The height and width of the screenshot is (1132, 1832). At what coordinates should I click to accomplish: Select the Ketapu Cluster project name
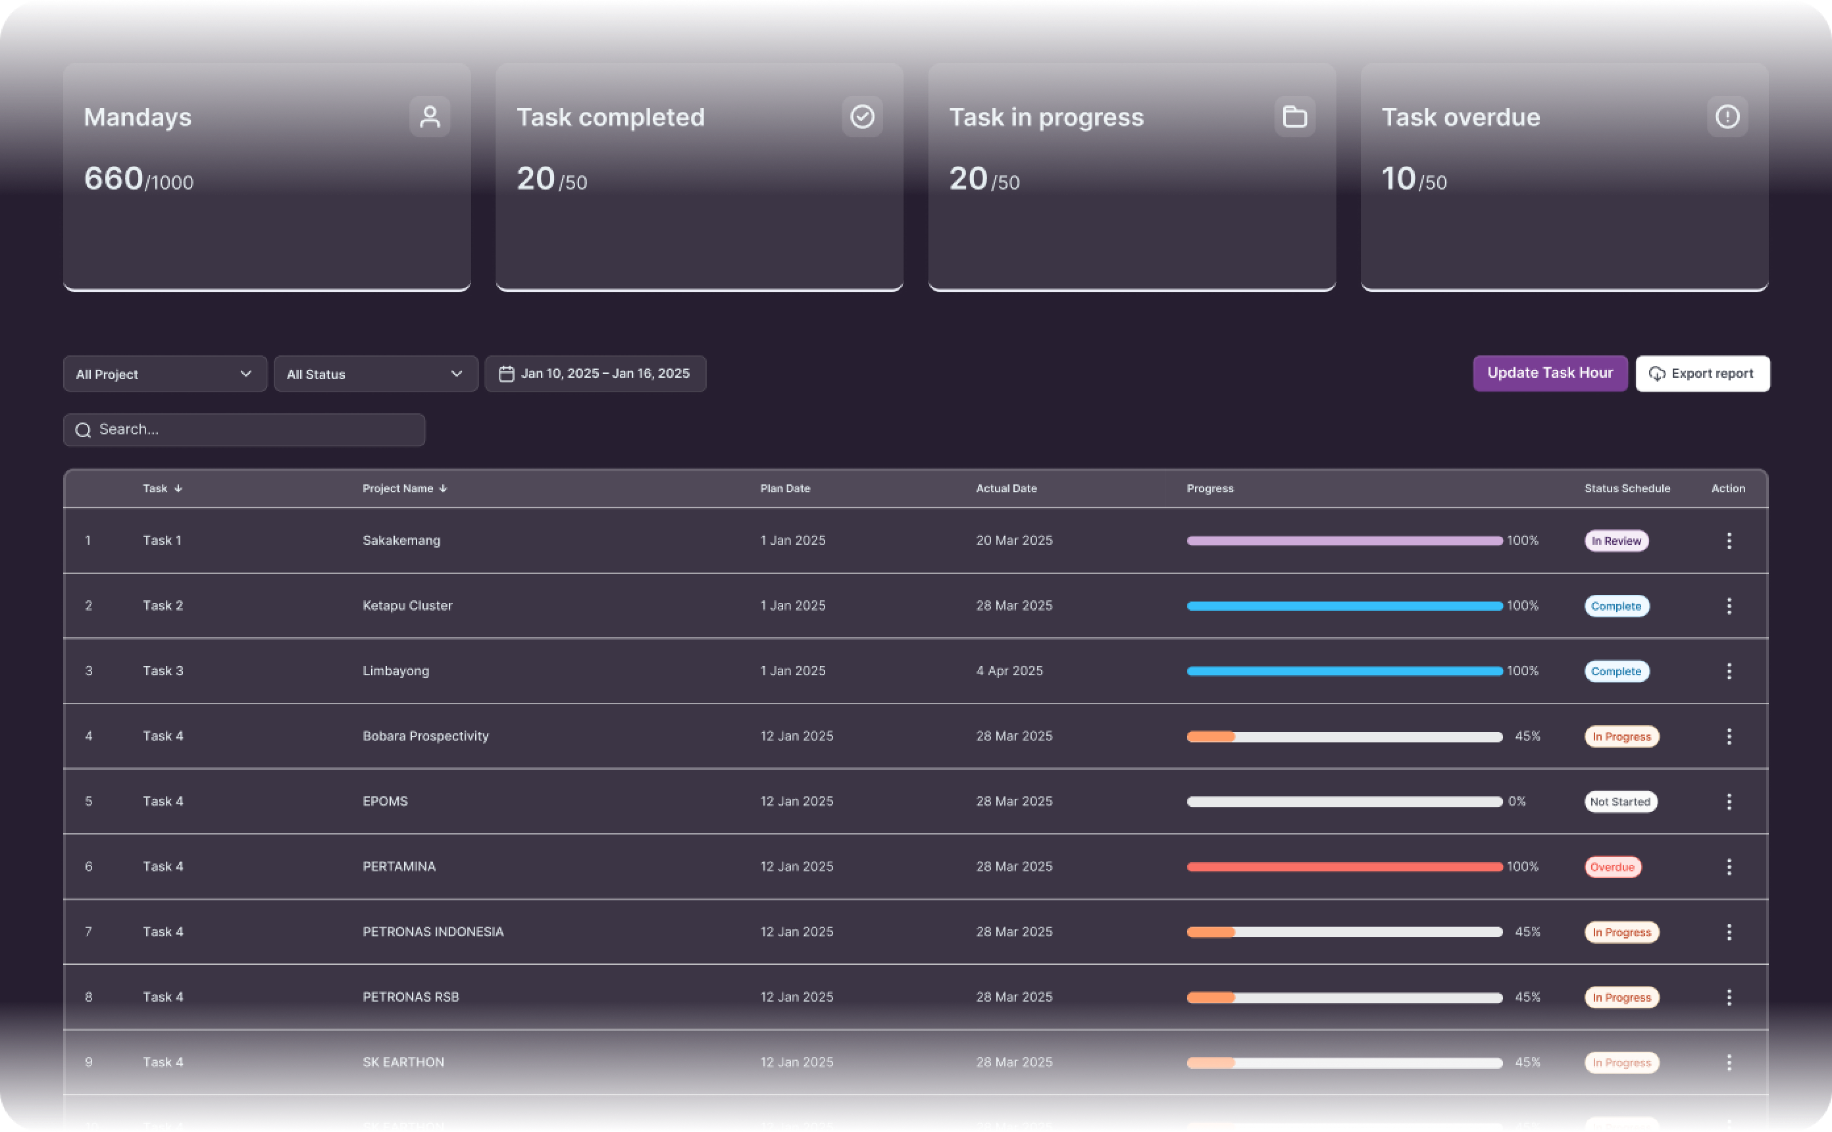408,605
